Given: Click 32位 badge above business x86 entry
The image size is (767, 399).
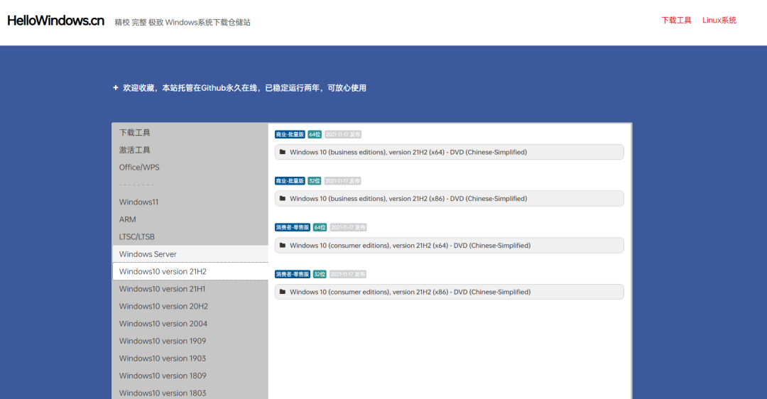Looking at the screenshot, I should tap(315, 181).
